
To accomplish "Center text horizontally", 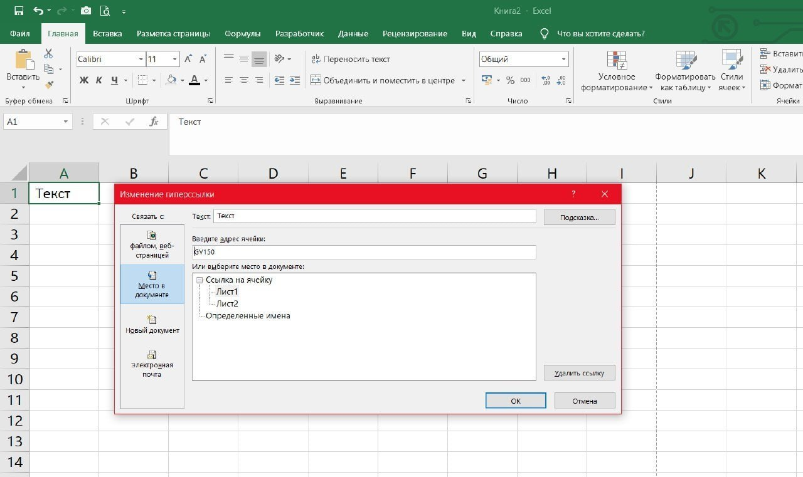I will click(244, 80).
